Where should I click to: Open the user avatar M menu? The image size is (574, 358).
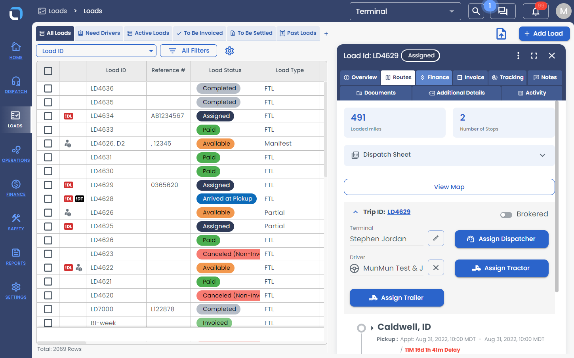click(564, 11)
